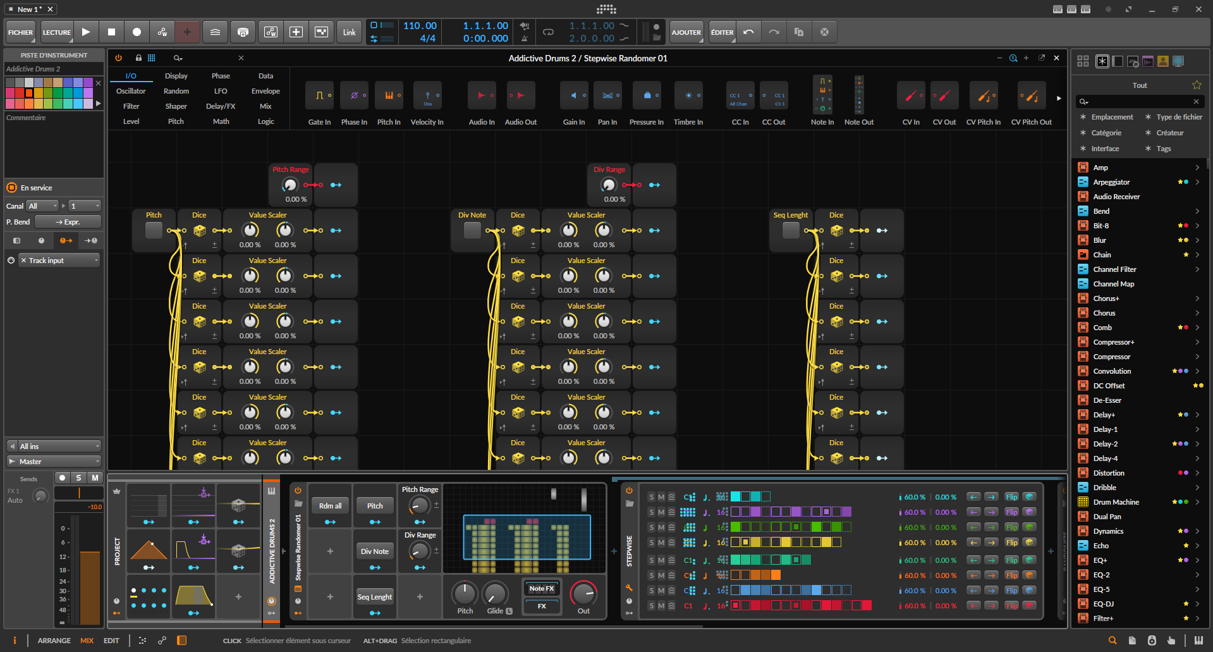Toggle the track Solo button

coord(78,478)
